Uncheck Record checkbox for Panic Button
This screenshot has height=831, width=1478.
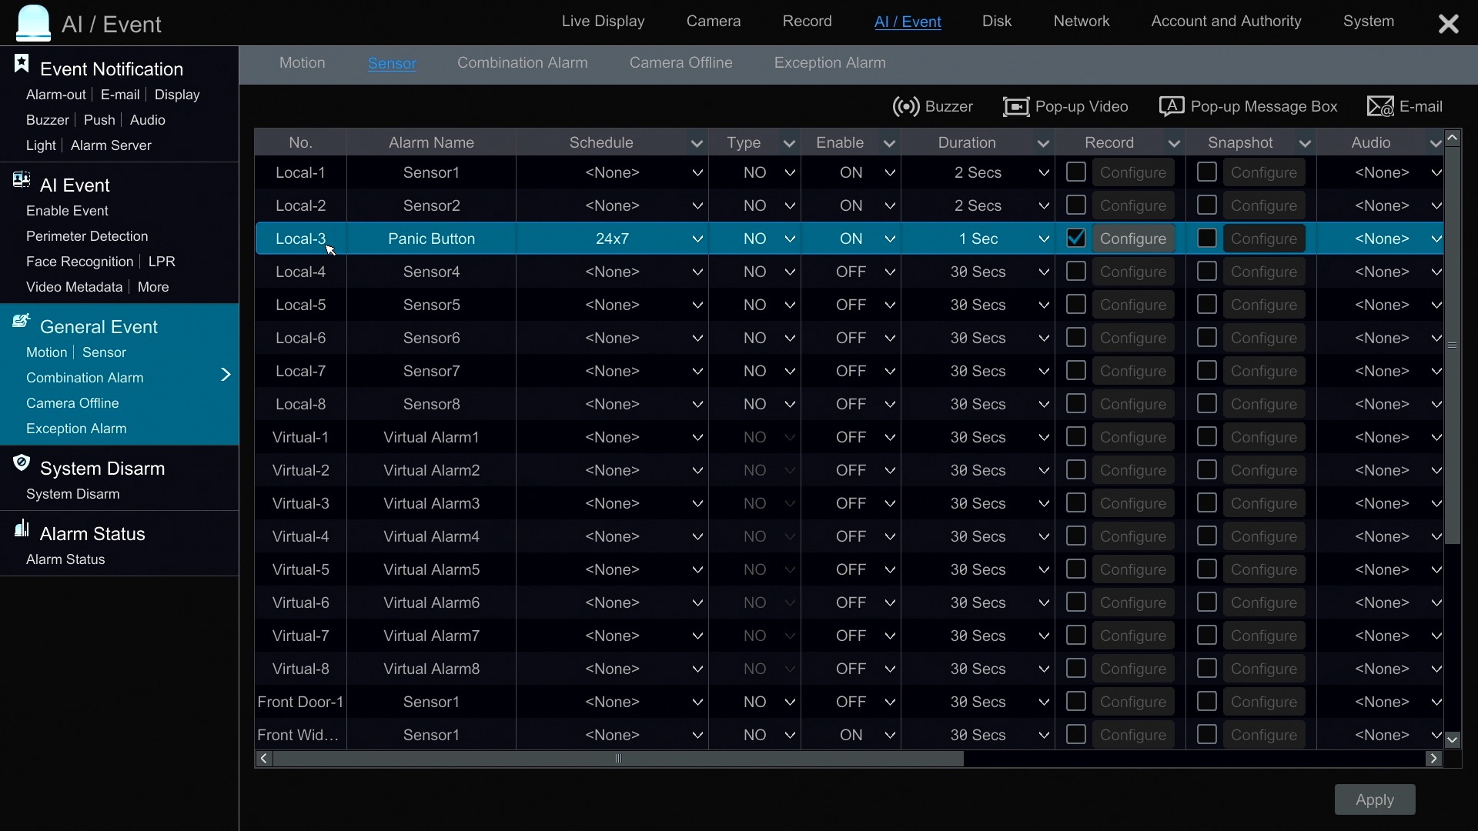1075,239
